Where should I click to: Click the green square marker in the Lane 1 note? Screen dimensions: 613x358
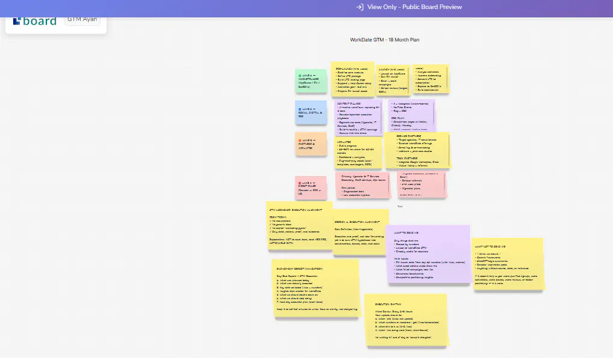point(300,76)
